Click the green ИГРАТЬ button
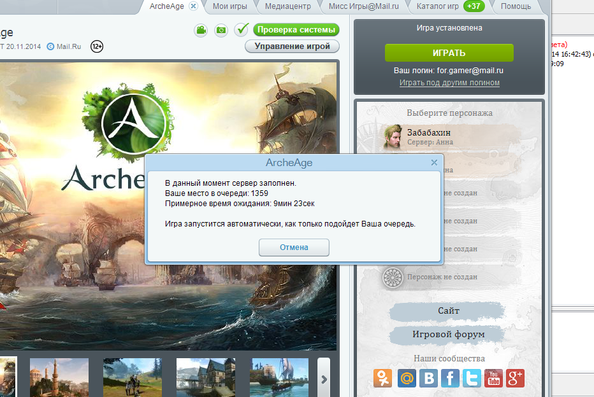 [x=449, y=53]
